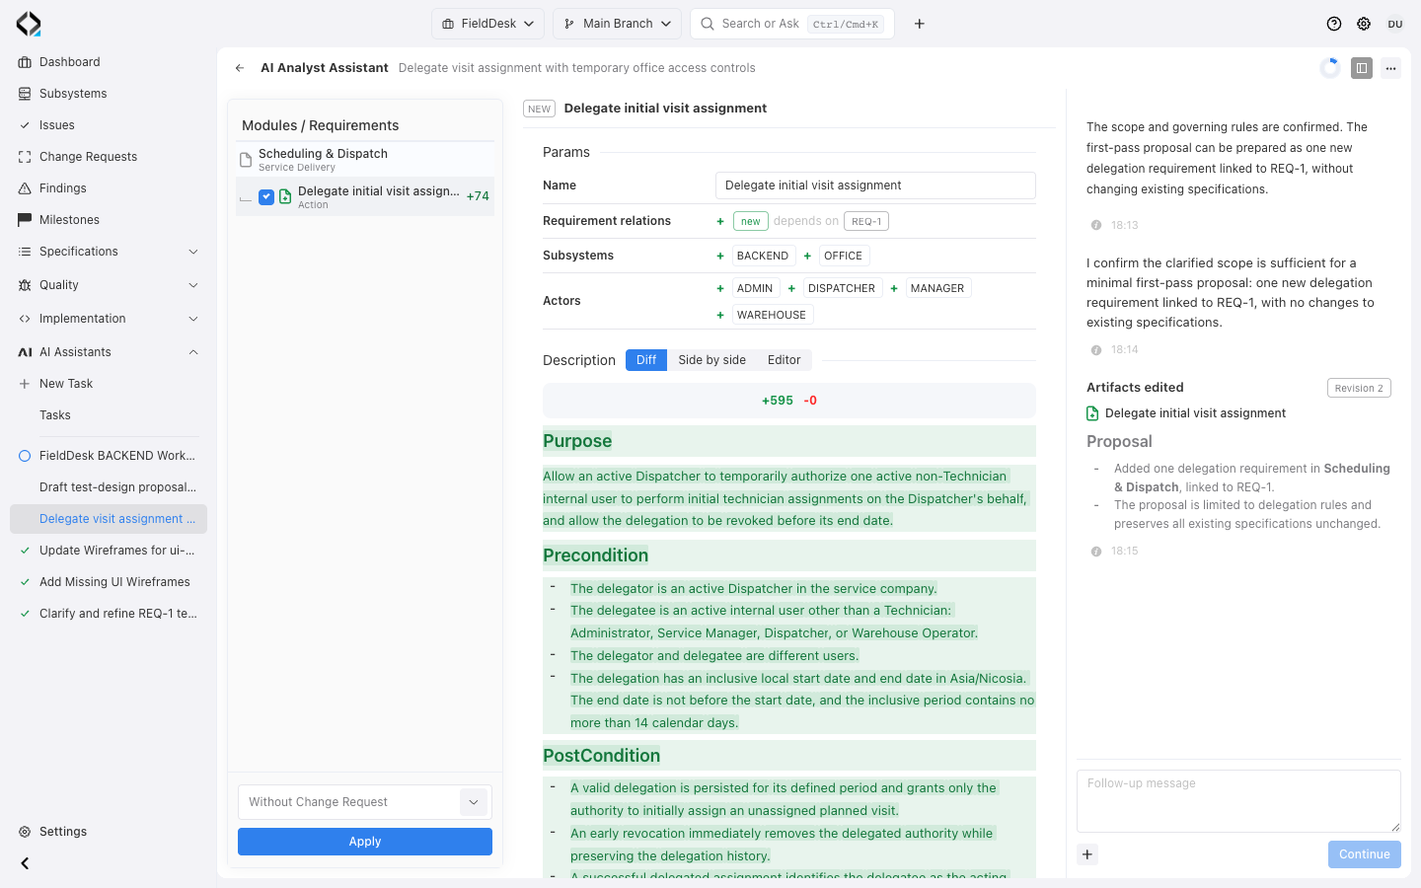Add actor plus before MANAGER

894,288
